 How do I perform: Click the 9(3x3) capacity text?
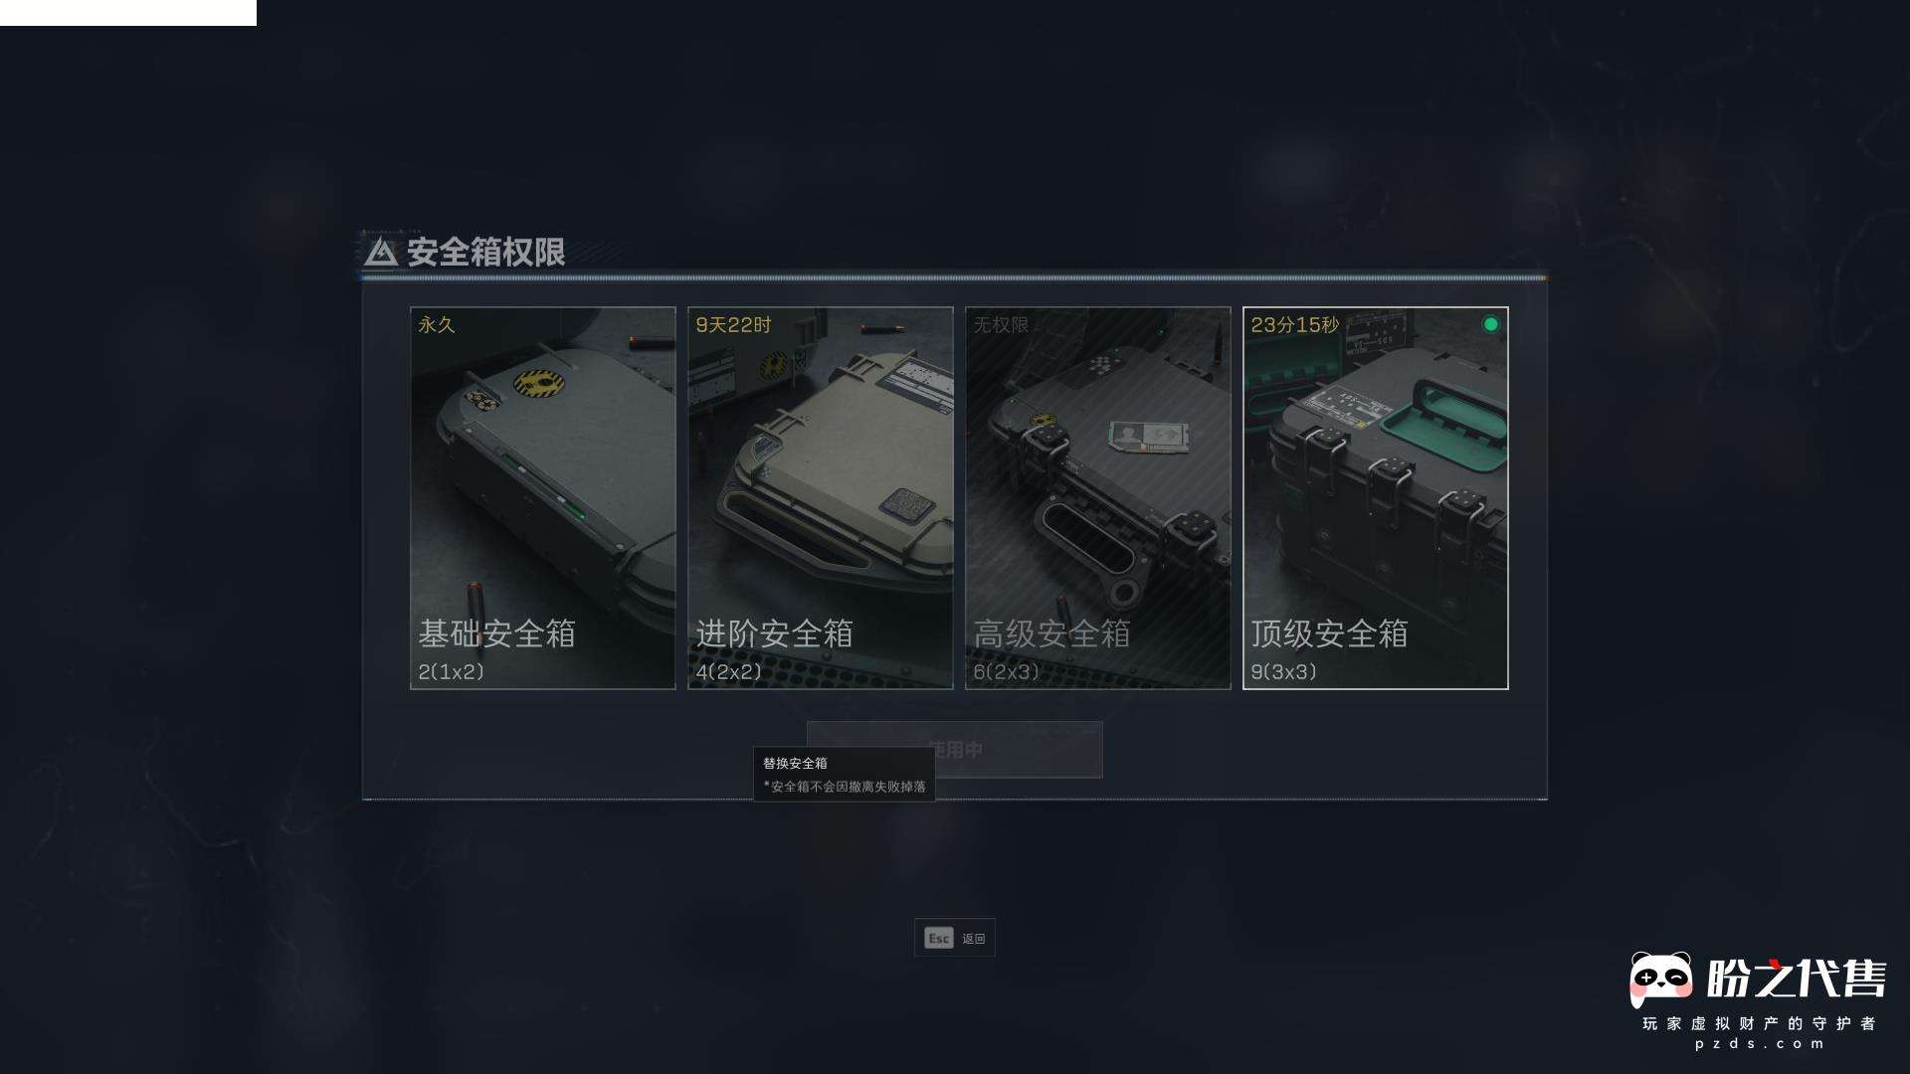coord(1284,672)
